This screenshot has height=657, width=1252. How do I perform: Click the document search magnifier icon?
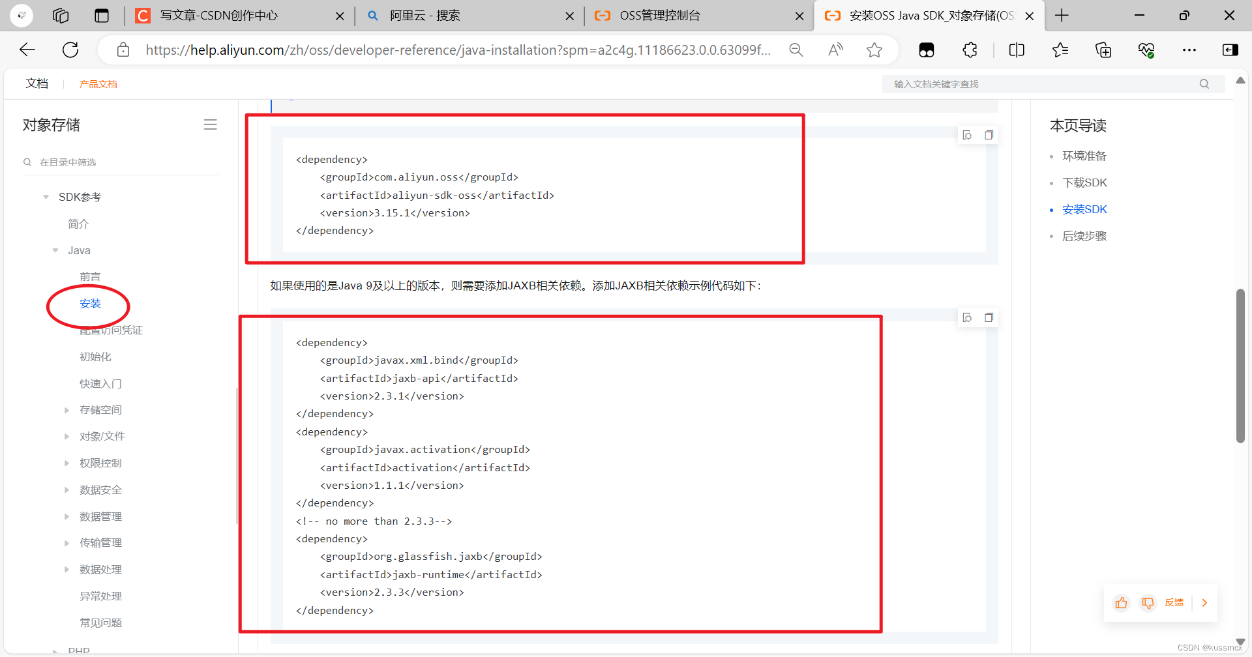coord(1204,83)
